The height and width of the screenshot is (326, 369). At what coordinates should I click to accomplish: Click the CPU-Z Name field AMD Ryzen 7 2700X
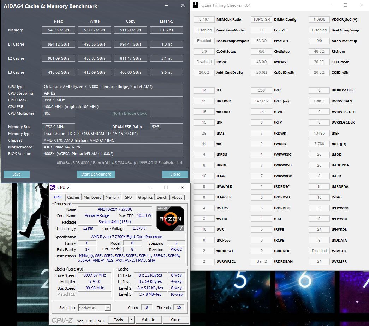point(115,209)
